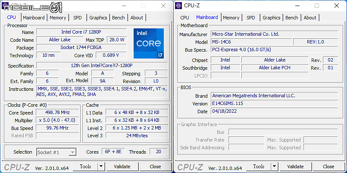Screen dimensions: 347x173
Task: Select Mainboard tab in right window
Action: 207,17
